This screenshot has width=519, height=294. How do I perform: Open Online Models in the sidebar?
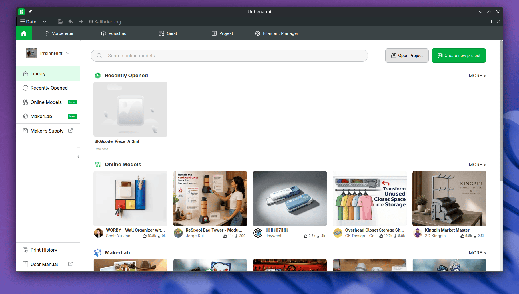(48, 102)
